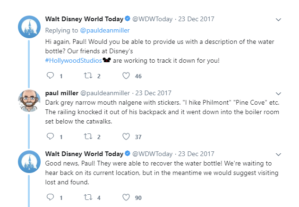Retweet the 'Good news, Paul!' tweet
The width and height of the screenshot is (299, 207).
coord(88,198)
